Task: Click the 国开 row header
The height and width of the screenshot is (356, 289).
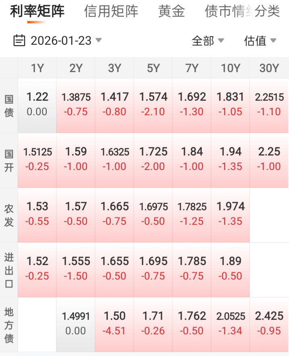Action: pyautogui.click(x=9, y=161)
